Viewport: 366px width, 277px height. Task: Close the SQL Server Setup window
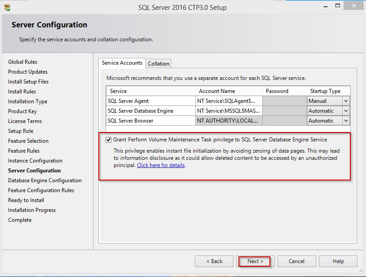click(x=353, y=5)
